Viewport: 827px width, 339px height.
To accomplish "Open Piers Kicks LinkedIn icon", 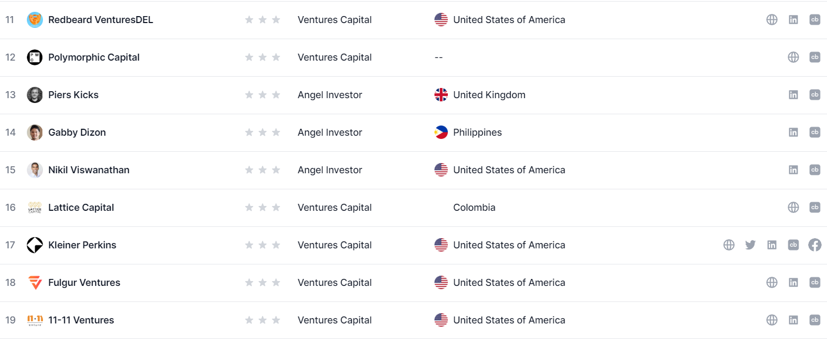I will (793, 95).
